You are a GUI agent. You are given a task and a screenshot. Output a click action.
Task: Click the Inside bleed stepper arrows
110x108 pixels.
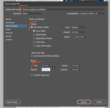70,65
